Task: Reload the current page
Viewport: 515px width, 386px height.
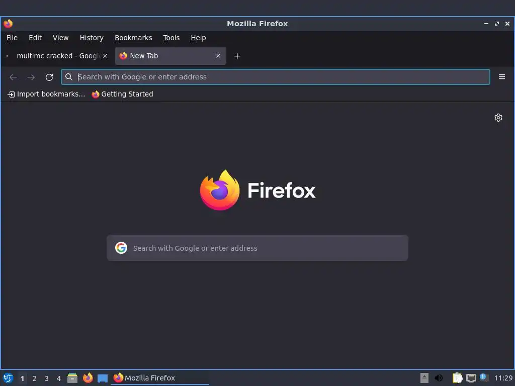Action: coord(49,77)
